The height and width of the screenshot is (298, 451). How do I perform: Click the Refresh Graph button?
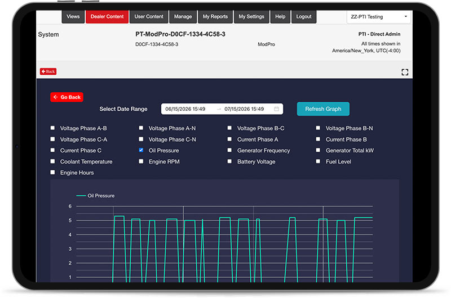point(323,109)
